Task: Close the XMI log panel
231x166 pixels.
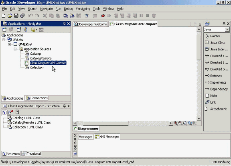Action: 75,136
